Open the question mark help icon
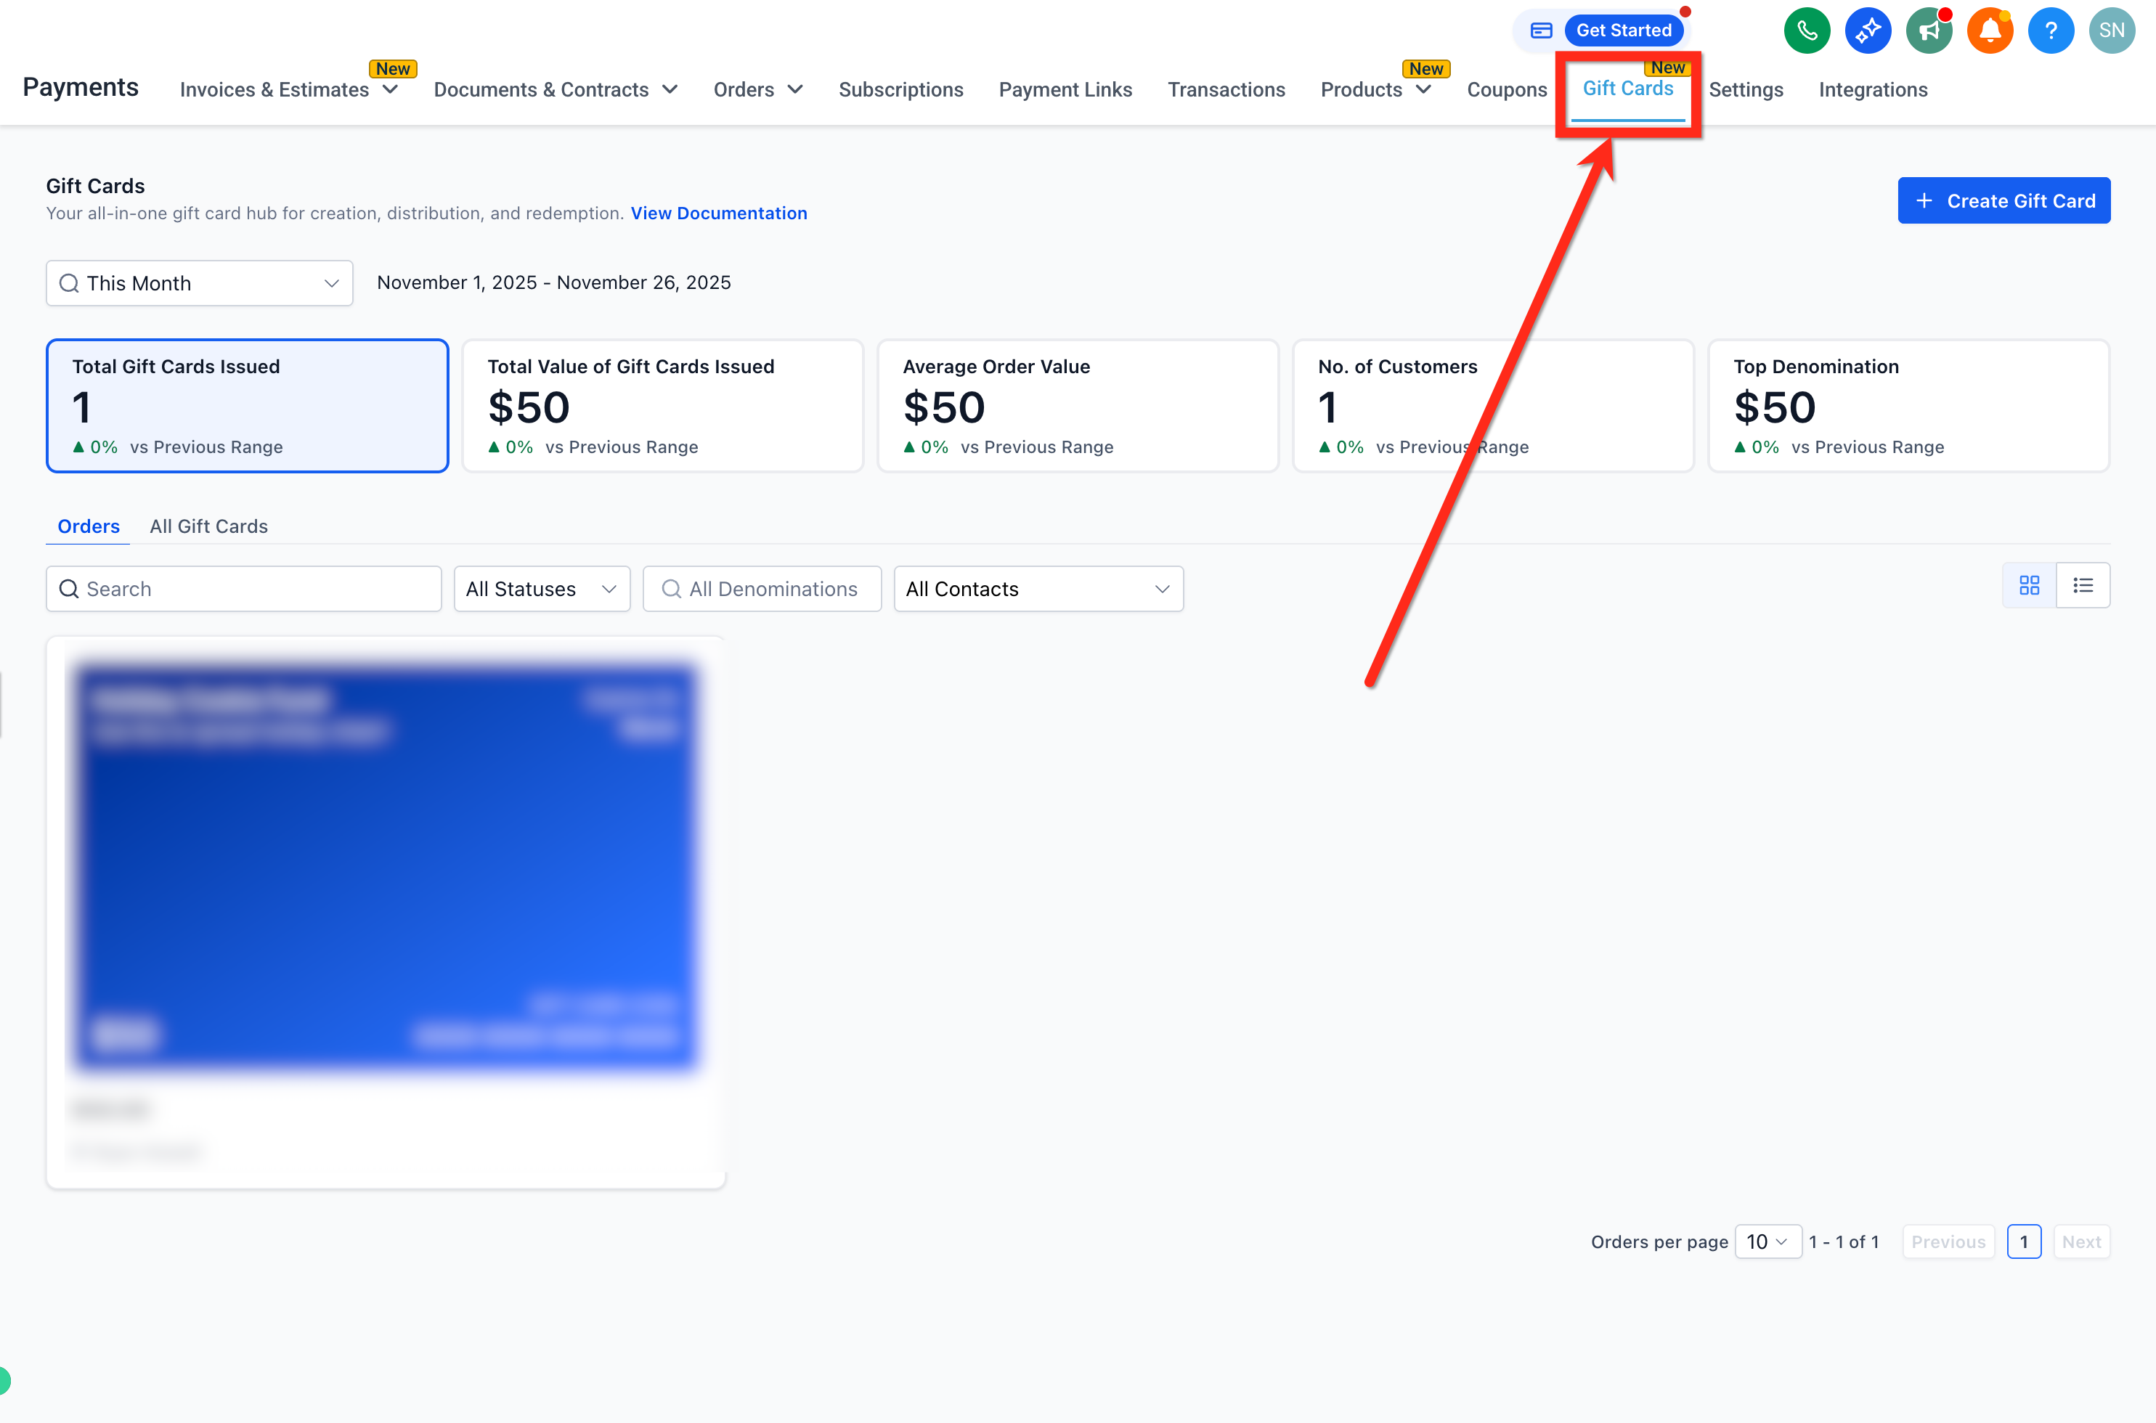 click(x=2051, y=30)
